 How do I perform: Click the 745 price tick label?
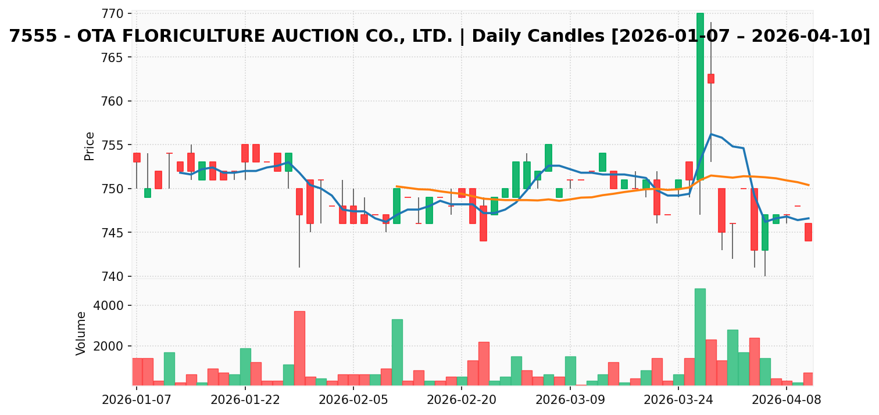(x=116, y=233)
